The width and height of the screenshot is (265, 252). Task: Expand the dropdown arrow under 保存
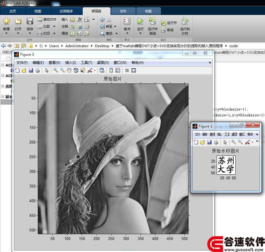coord(30,33)
